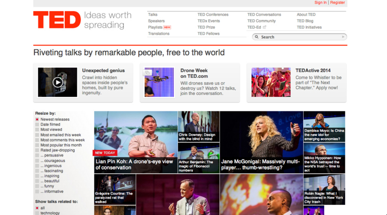
Task: Play the Unexpected genius video thumbnail
Action: 58,82
